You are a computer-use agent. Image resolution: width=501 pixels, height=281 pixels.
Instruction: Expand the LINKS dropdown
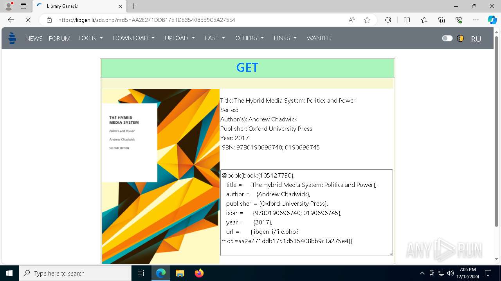tap(285, 38)
